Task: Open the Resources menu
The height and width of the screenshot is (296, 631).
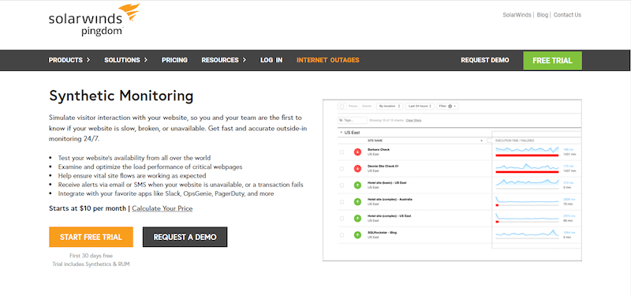Action: coord(224,60)
